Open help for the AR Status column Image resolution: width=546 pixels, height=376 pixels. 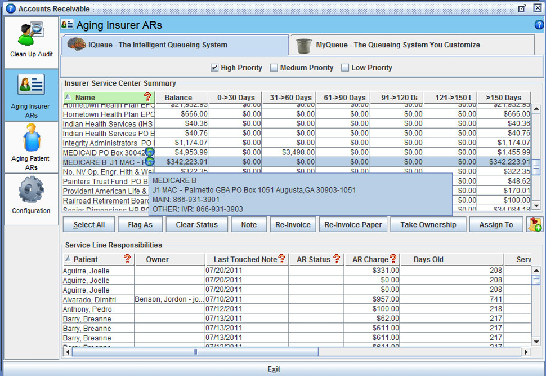click(x=335, y=259)
